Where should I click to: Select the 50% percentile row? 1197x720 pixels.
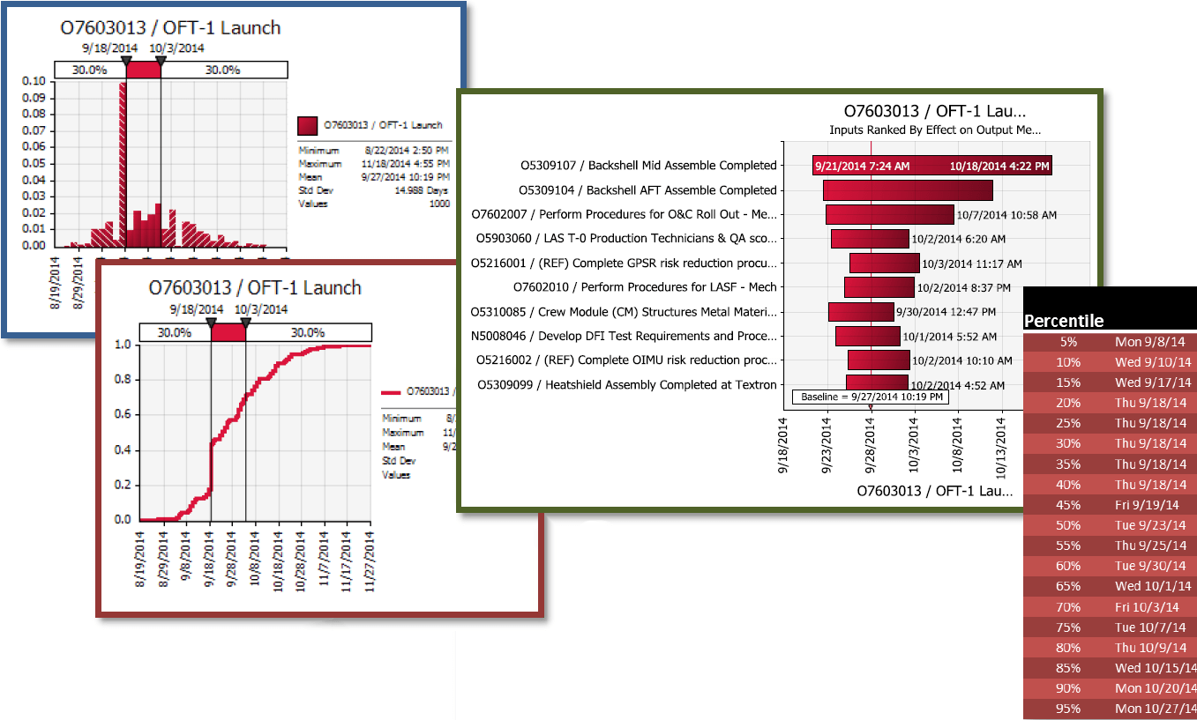coord(1110,525)
